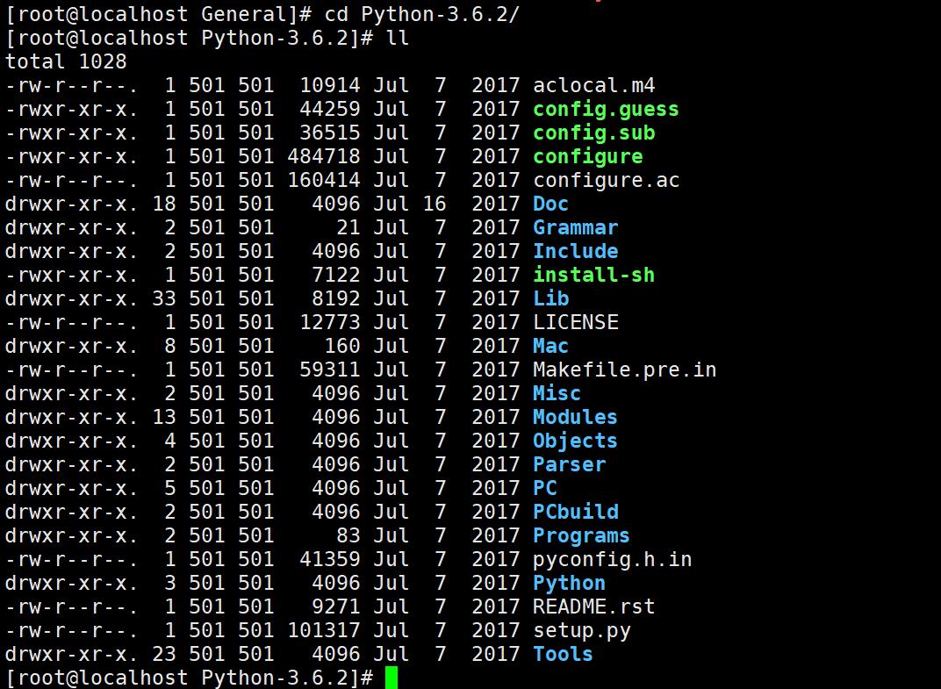Click link count 23 in Tools row
941x689 pixels.
click(164, 654)
